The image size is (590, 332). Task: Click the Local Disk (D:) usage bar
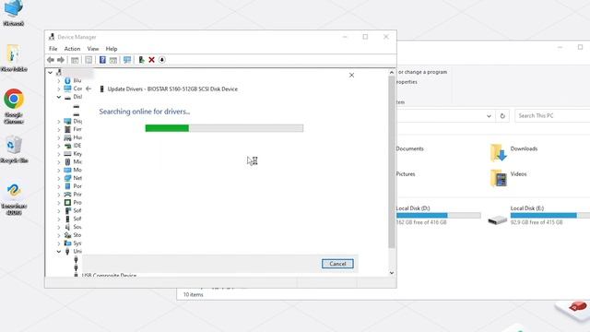click(x=439, y=215)
